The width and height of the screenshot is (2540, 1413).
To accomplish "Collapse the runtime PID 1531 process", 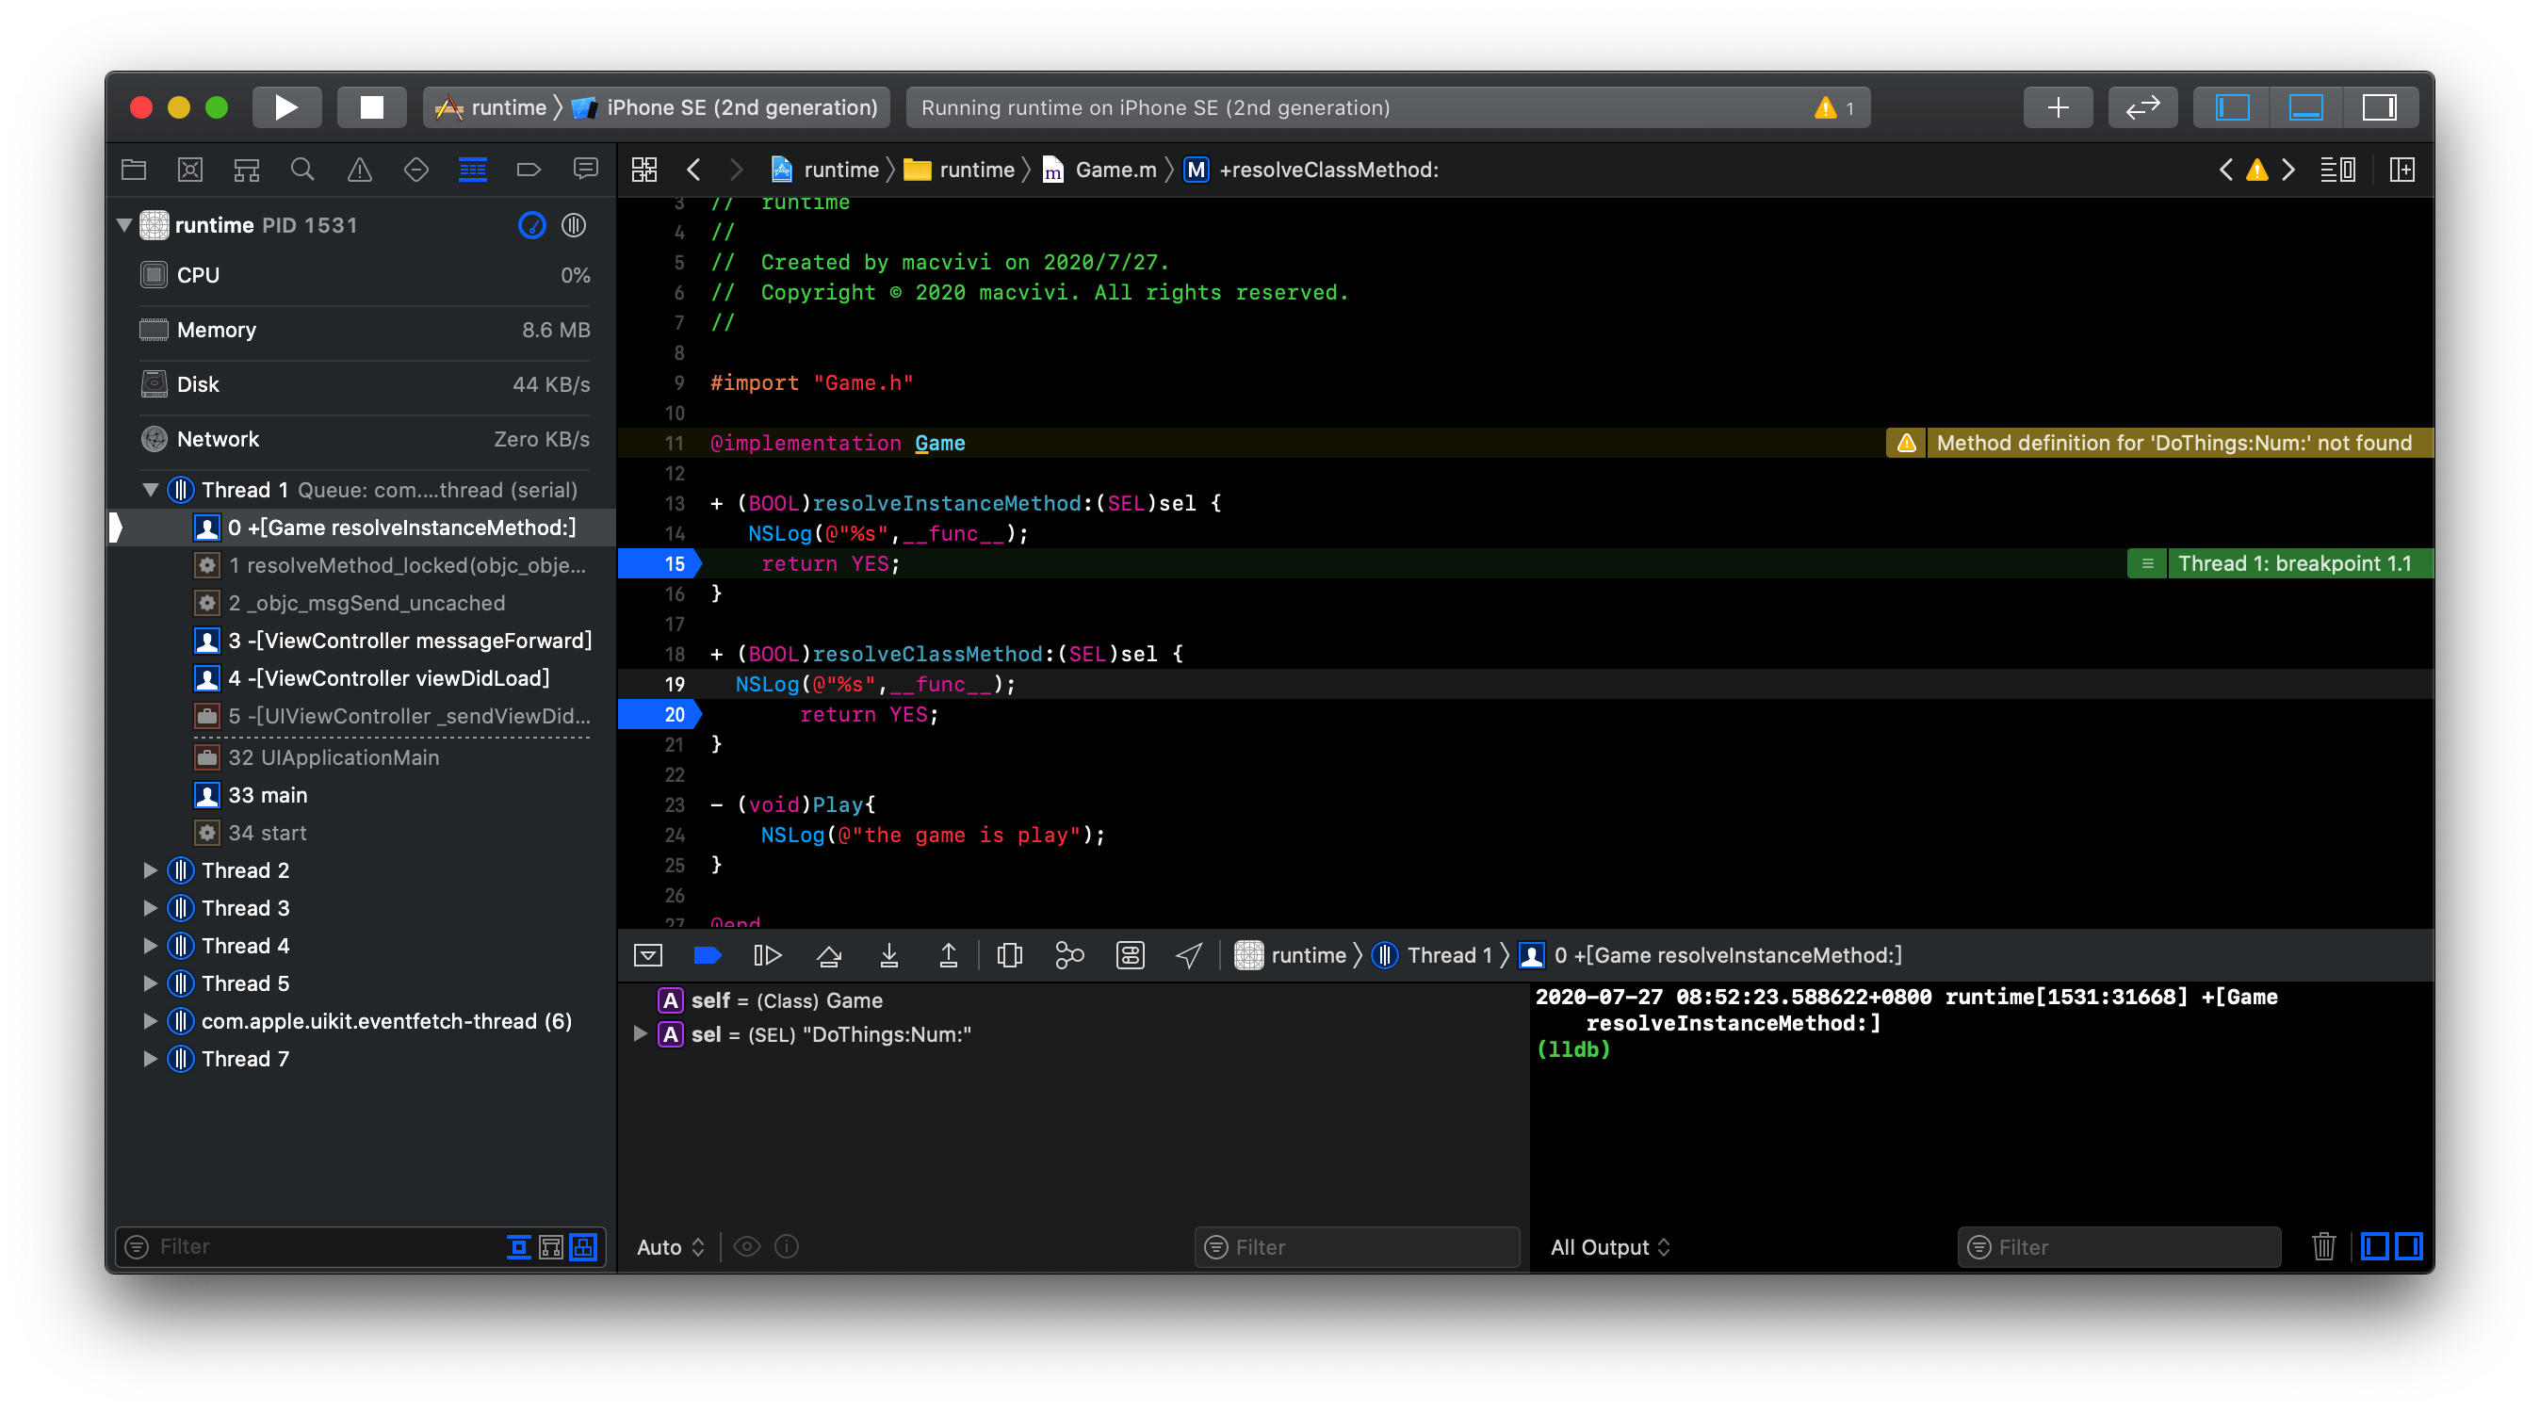I will click(124, 225).
